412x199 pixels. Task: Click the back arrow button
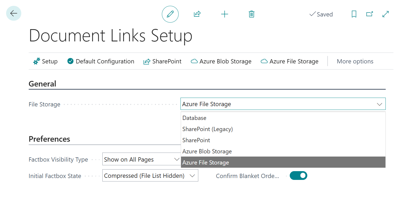click(x=14, y=13)
